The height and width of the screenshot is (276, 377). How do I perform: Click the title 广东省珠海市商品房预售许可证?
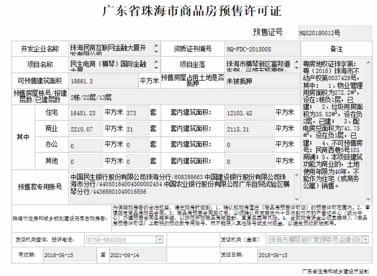192,11
